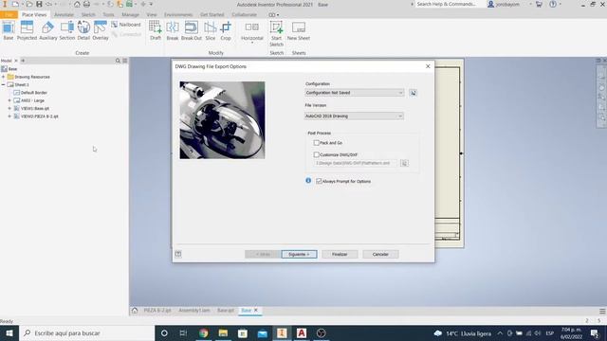Viewport: 607px width, 341px height.
Task: Select the Overlay view tool
Action: tap(101, 30)
